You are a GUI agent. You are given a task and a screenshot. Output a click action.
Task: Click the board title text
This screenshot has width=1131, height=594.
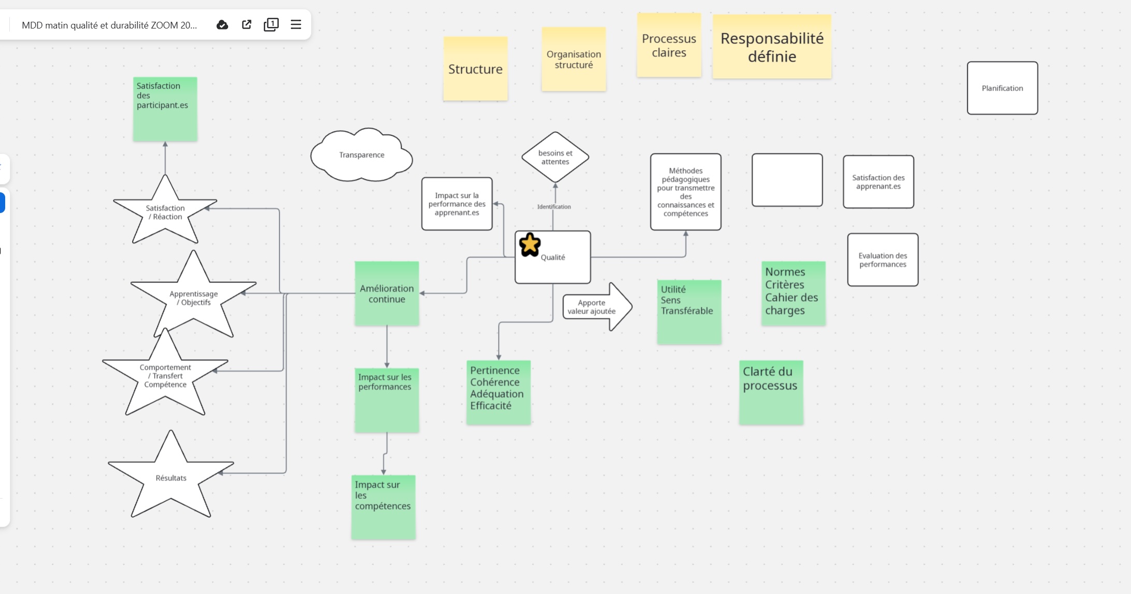point(109,25)
